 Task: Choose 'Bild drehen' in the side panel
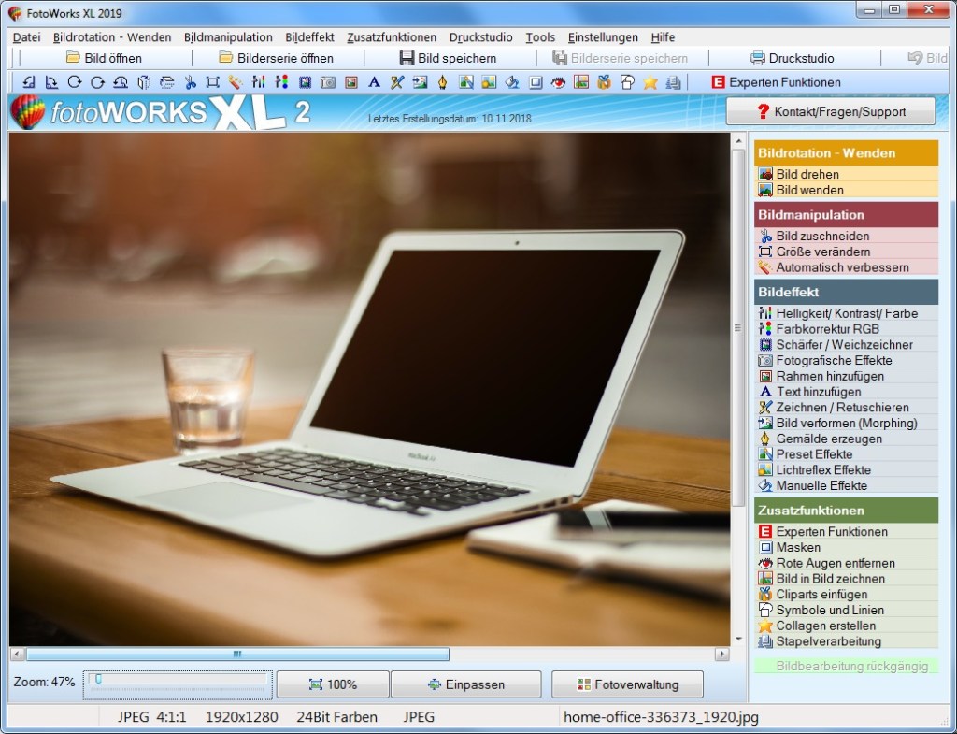pos(807,174)
